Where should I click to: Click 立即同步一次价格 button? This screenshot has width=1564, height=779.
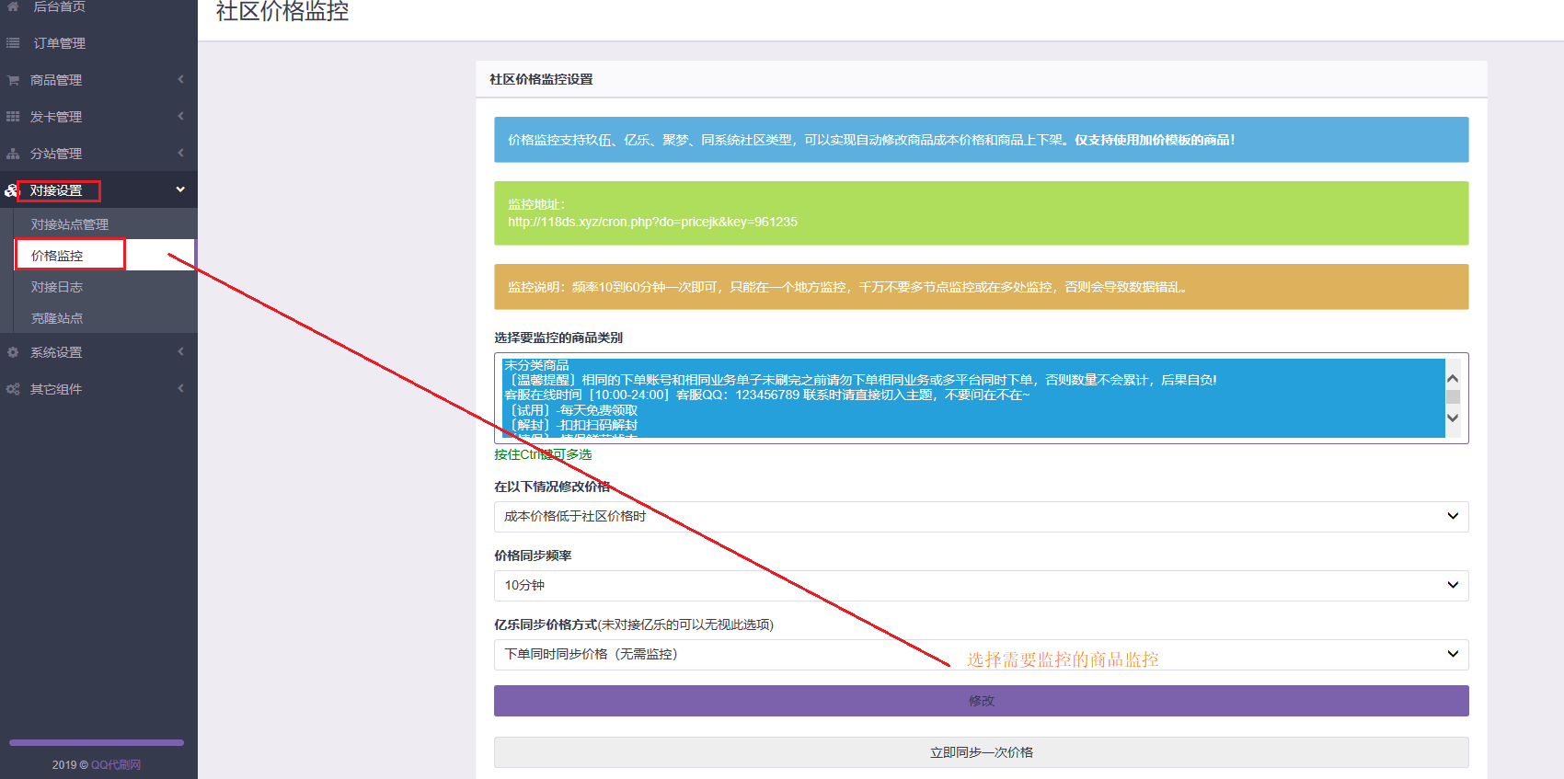(x=981, y=752)
